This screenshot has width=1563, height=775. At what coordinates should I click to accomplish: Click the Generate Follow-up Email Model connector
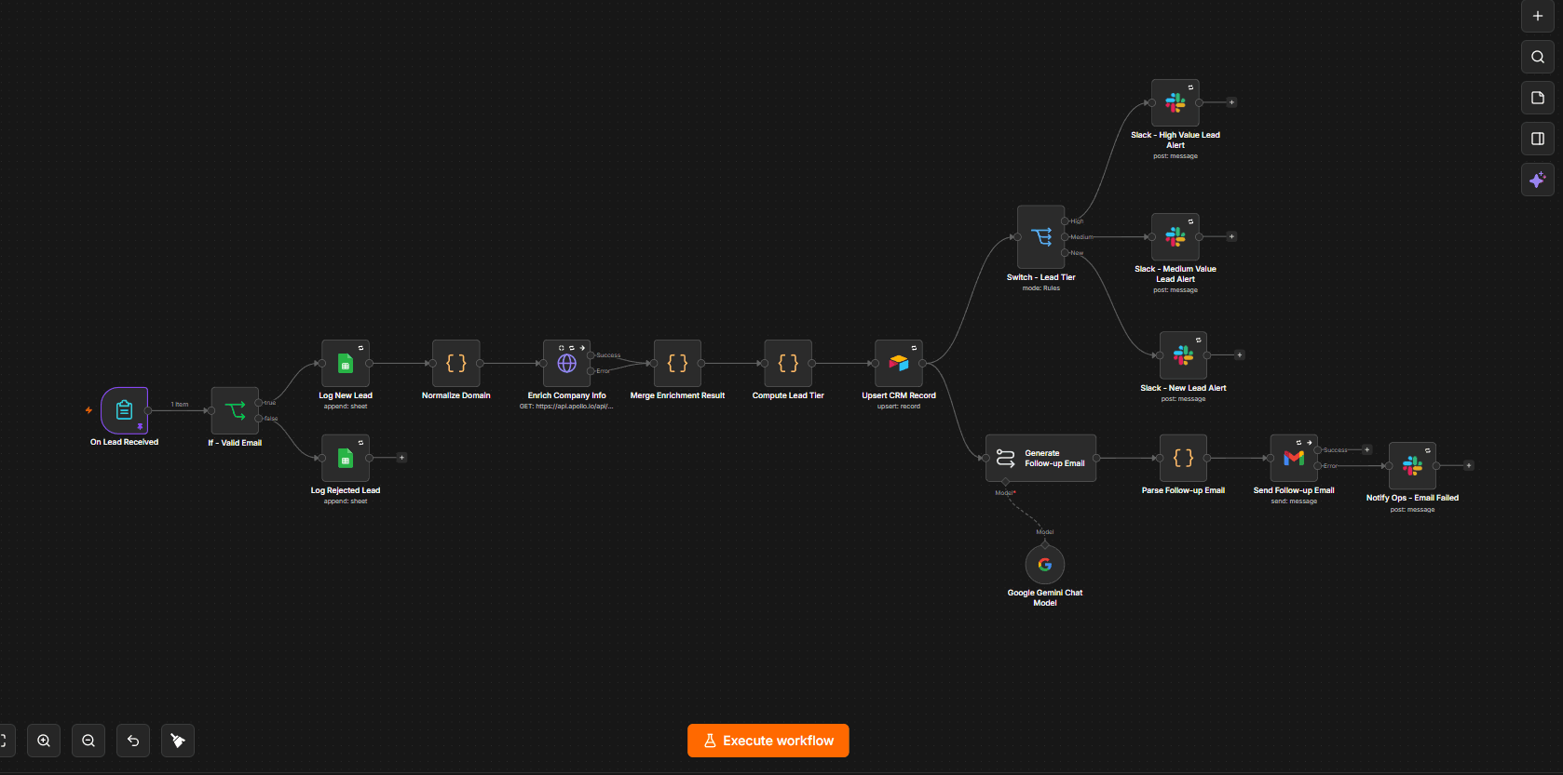coord(1005,482)
